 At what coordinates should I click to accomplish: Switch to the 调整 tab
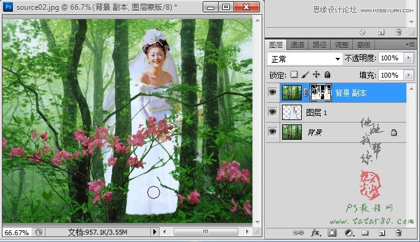[342, 45]
